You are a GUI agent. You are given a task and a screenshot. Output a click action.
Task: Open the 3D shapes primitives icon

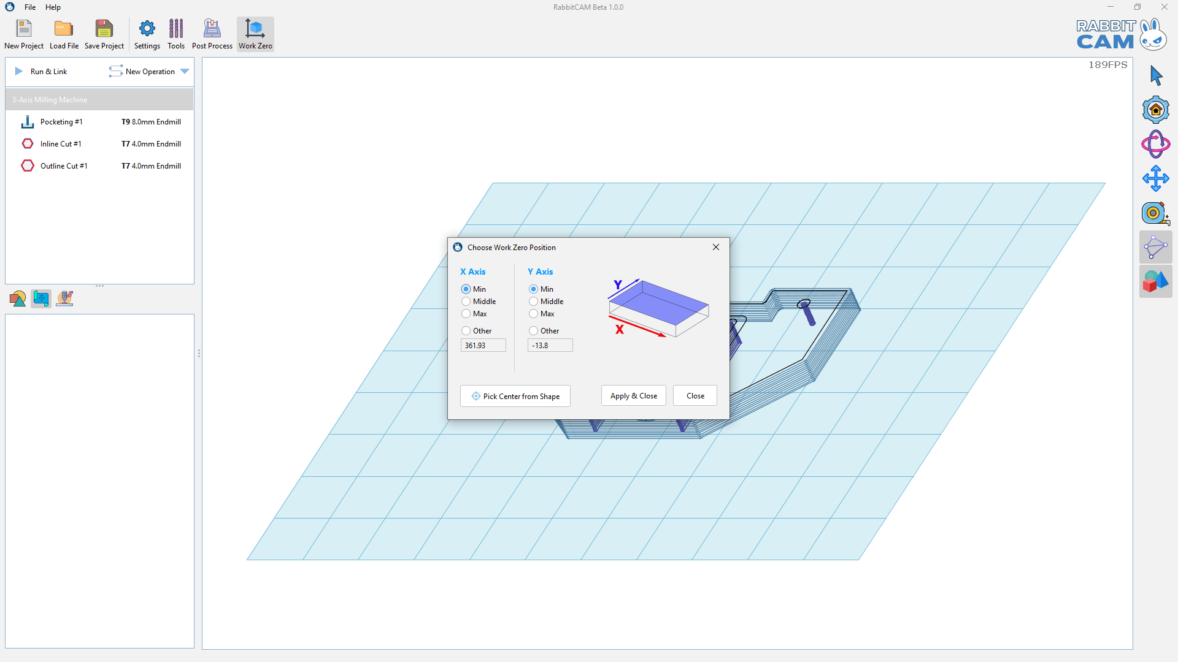pyautogui.click(x=1156, y=282)
